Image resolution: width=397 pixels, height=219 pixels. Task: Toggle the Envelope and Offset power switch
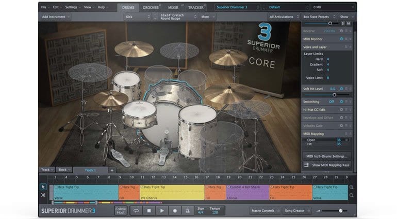[x=341, y=117]
